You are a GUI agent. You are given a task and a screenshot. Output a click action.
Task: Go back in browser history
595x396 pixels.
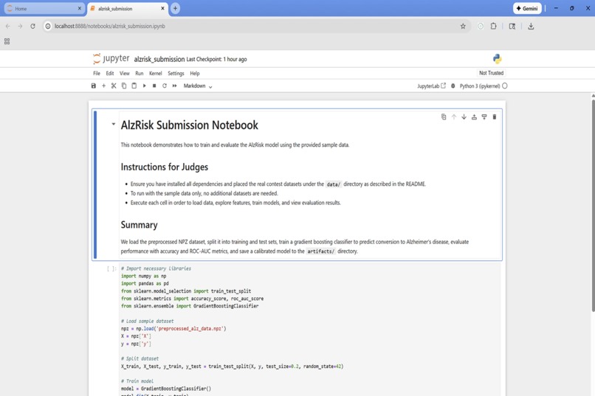pos(8,26)
